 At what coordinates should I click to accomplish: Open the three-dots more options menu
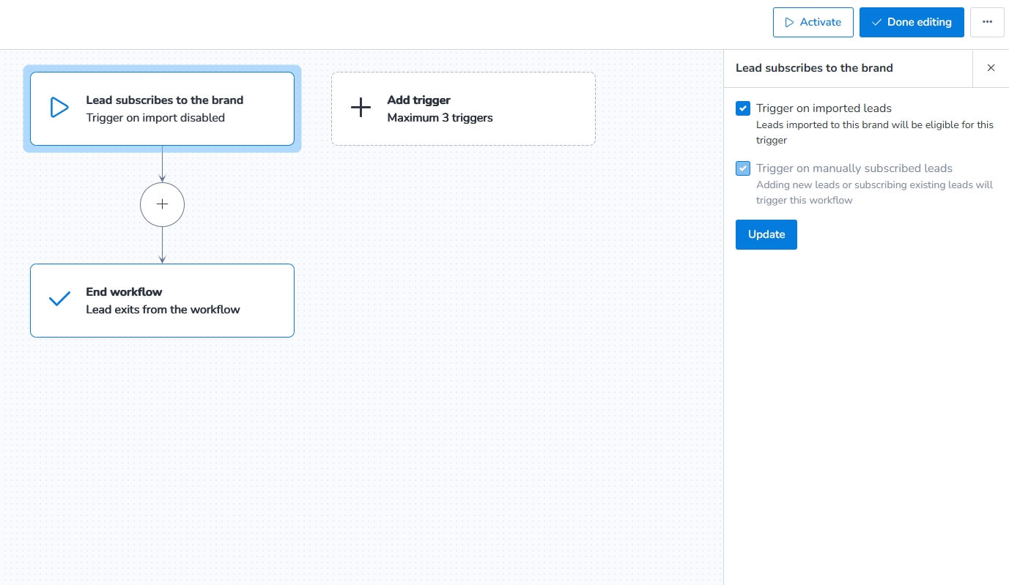click(x=987, y=22)
